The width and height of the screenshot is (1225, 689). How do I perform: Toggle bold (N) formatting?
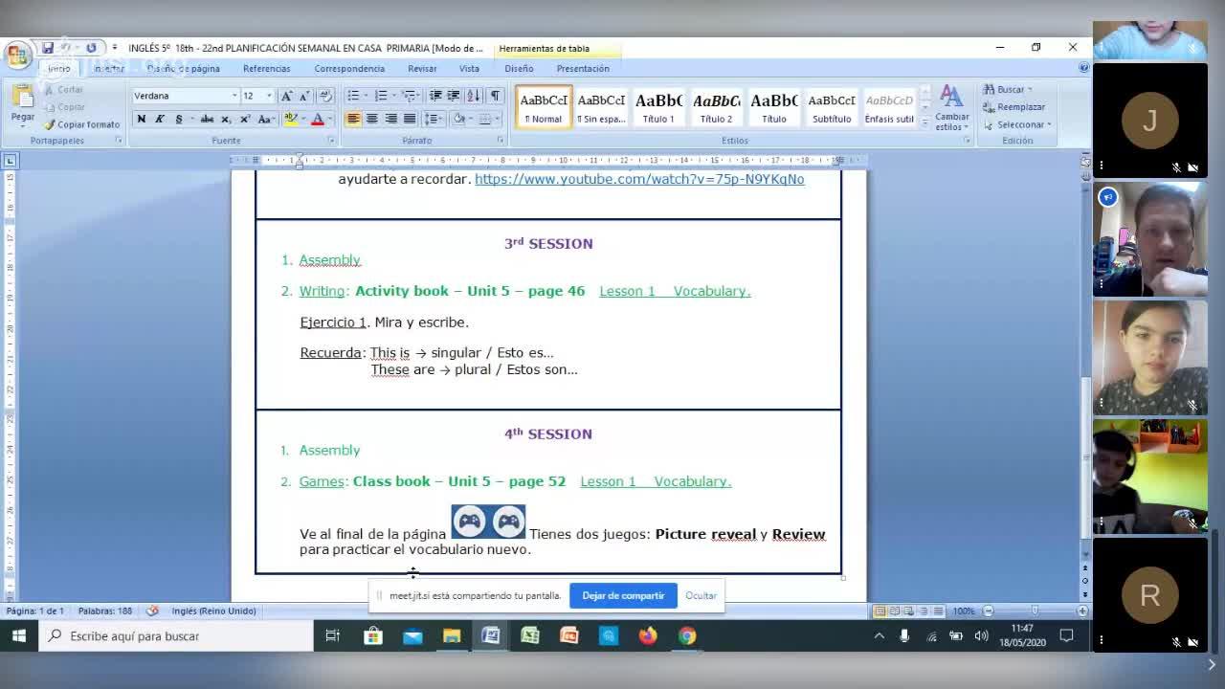142,120
